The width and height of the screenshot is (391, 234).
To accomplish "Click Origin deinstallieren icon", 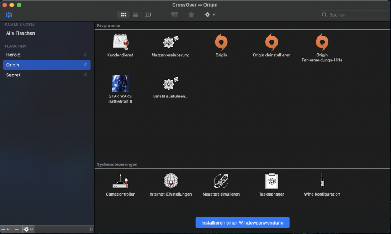I will (x=271, y=42).
